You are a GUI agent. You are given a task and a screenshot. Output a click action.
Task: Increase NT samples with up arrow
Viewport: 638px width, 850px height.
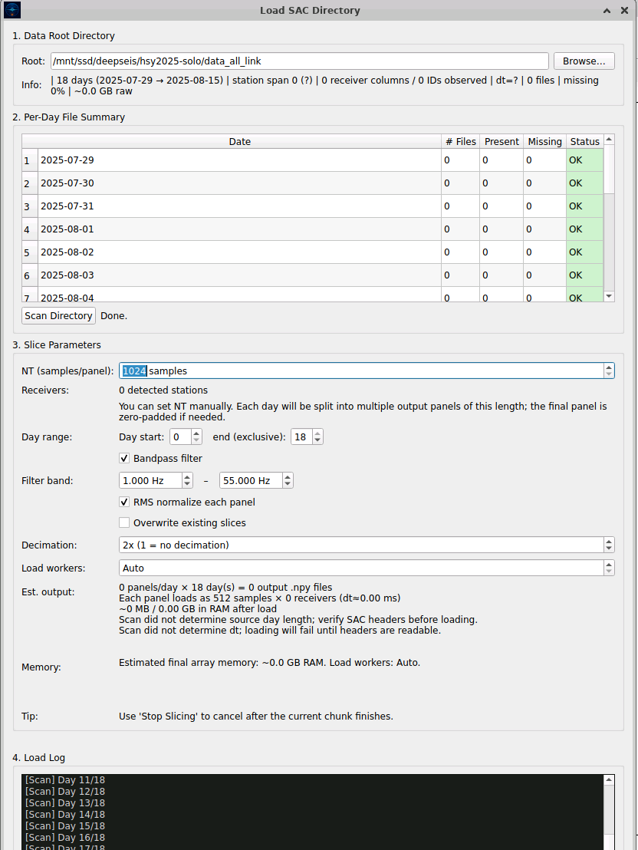(x=609, y=367)
